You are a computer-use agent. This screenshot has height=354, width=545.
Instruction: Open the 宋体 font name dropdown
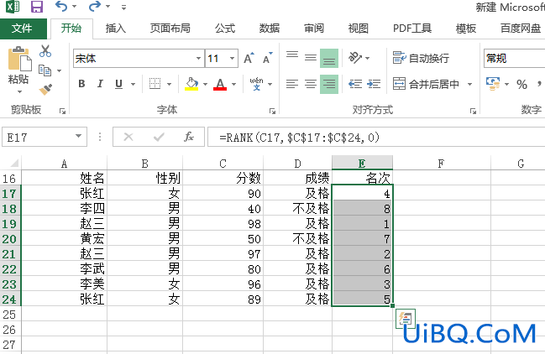198,58
